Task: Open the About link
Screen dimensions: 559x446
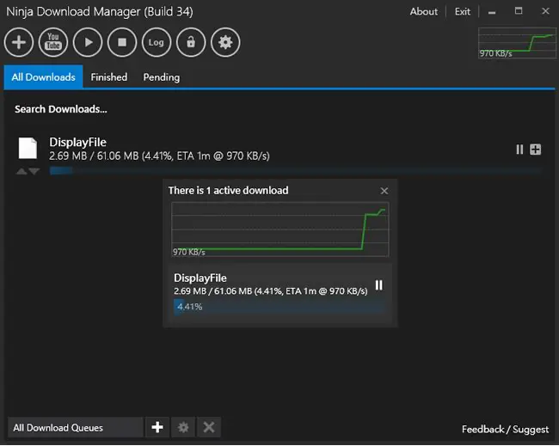Action: pos(423,11)
